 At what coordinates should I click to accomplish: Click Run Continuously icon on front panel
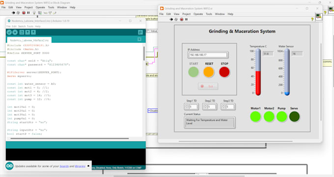(x=176, y=19)
